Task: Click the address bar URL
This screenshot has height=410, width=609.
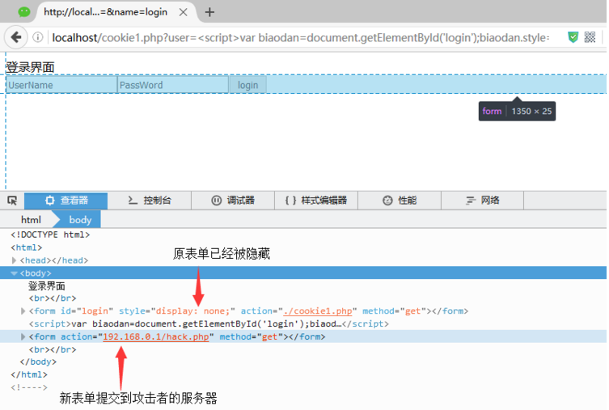Action: click(x=301, y=38)
